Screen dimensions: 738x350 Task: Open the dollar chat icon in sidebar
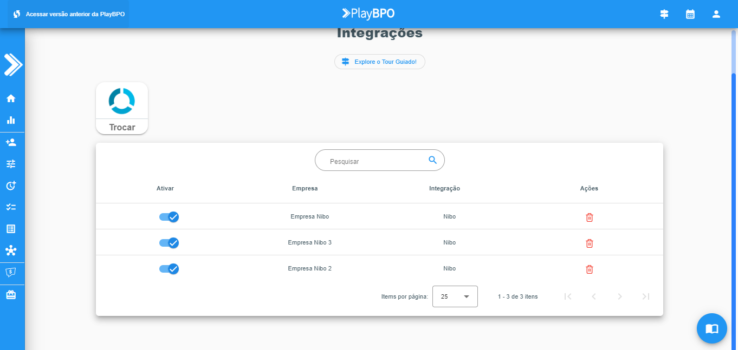pos(11,272)
